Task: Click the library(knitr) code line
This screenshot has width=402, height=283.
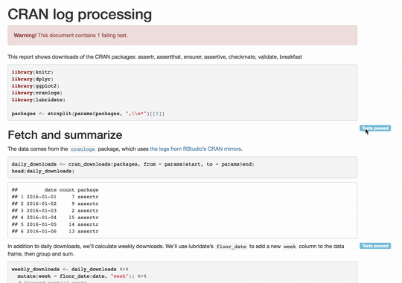Action: [32, 72]
